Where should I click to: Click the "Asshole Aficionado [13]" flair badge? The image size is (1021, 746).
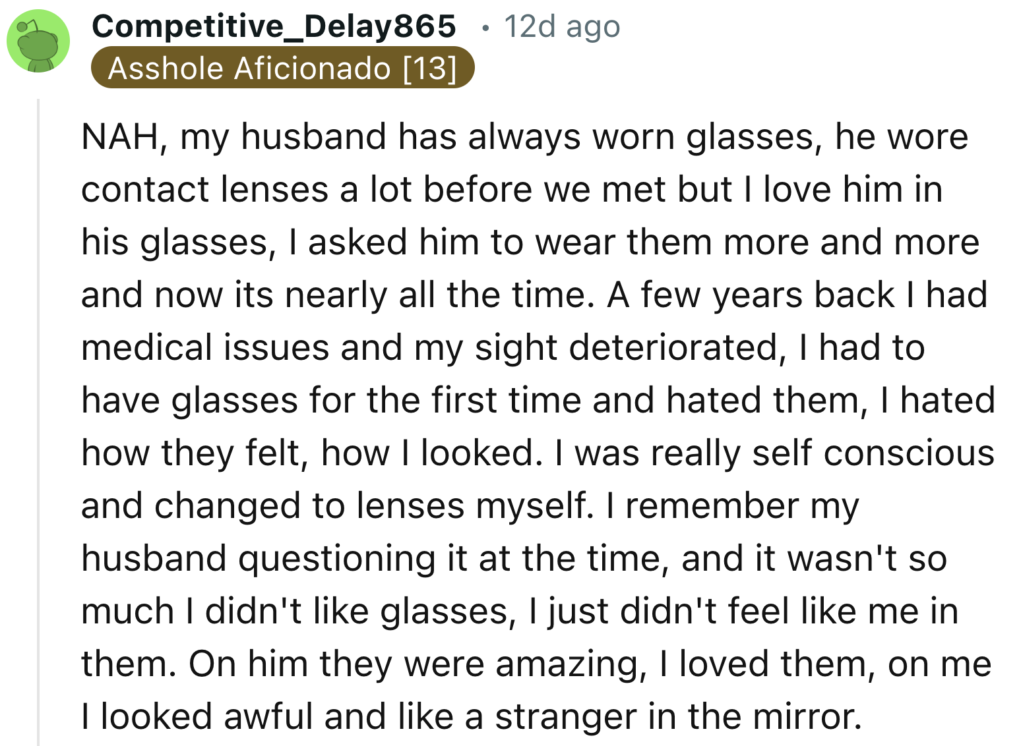[x=282, y=68]
